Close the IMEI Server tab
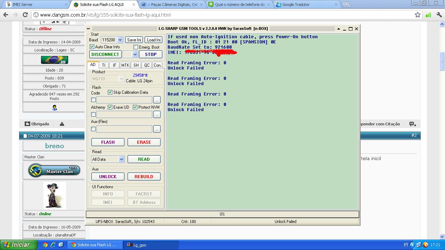Image resolution: width=445 pixels, height=250 pixels. (x=66, y=5)
